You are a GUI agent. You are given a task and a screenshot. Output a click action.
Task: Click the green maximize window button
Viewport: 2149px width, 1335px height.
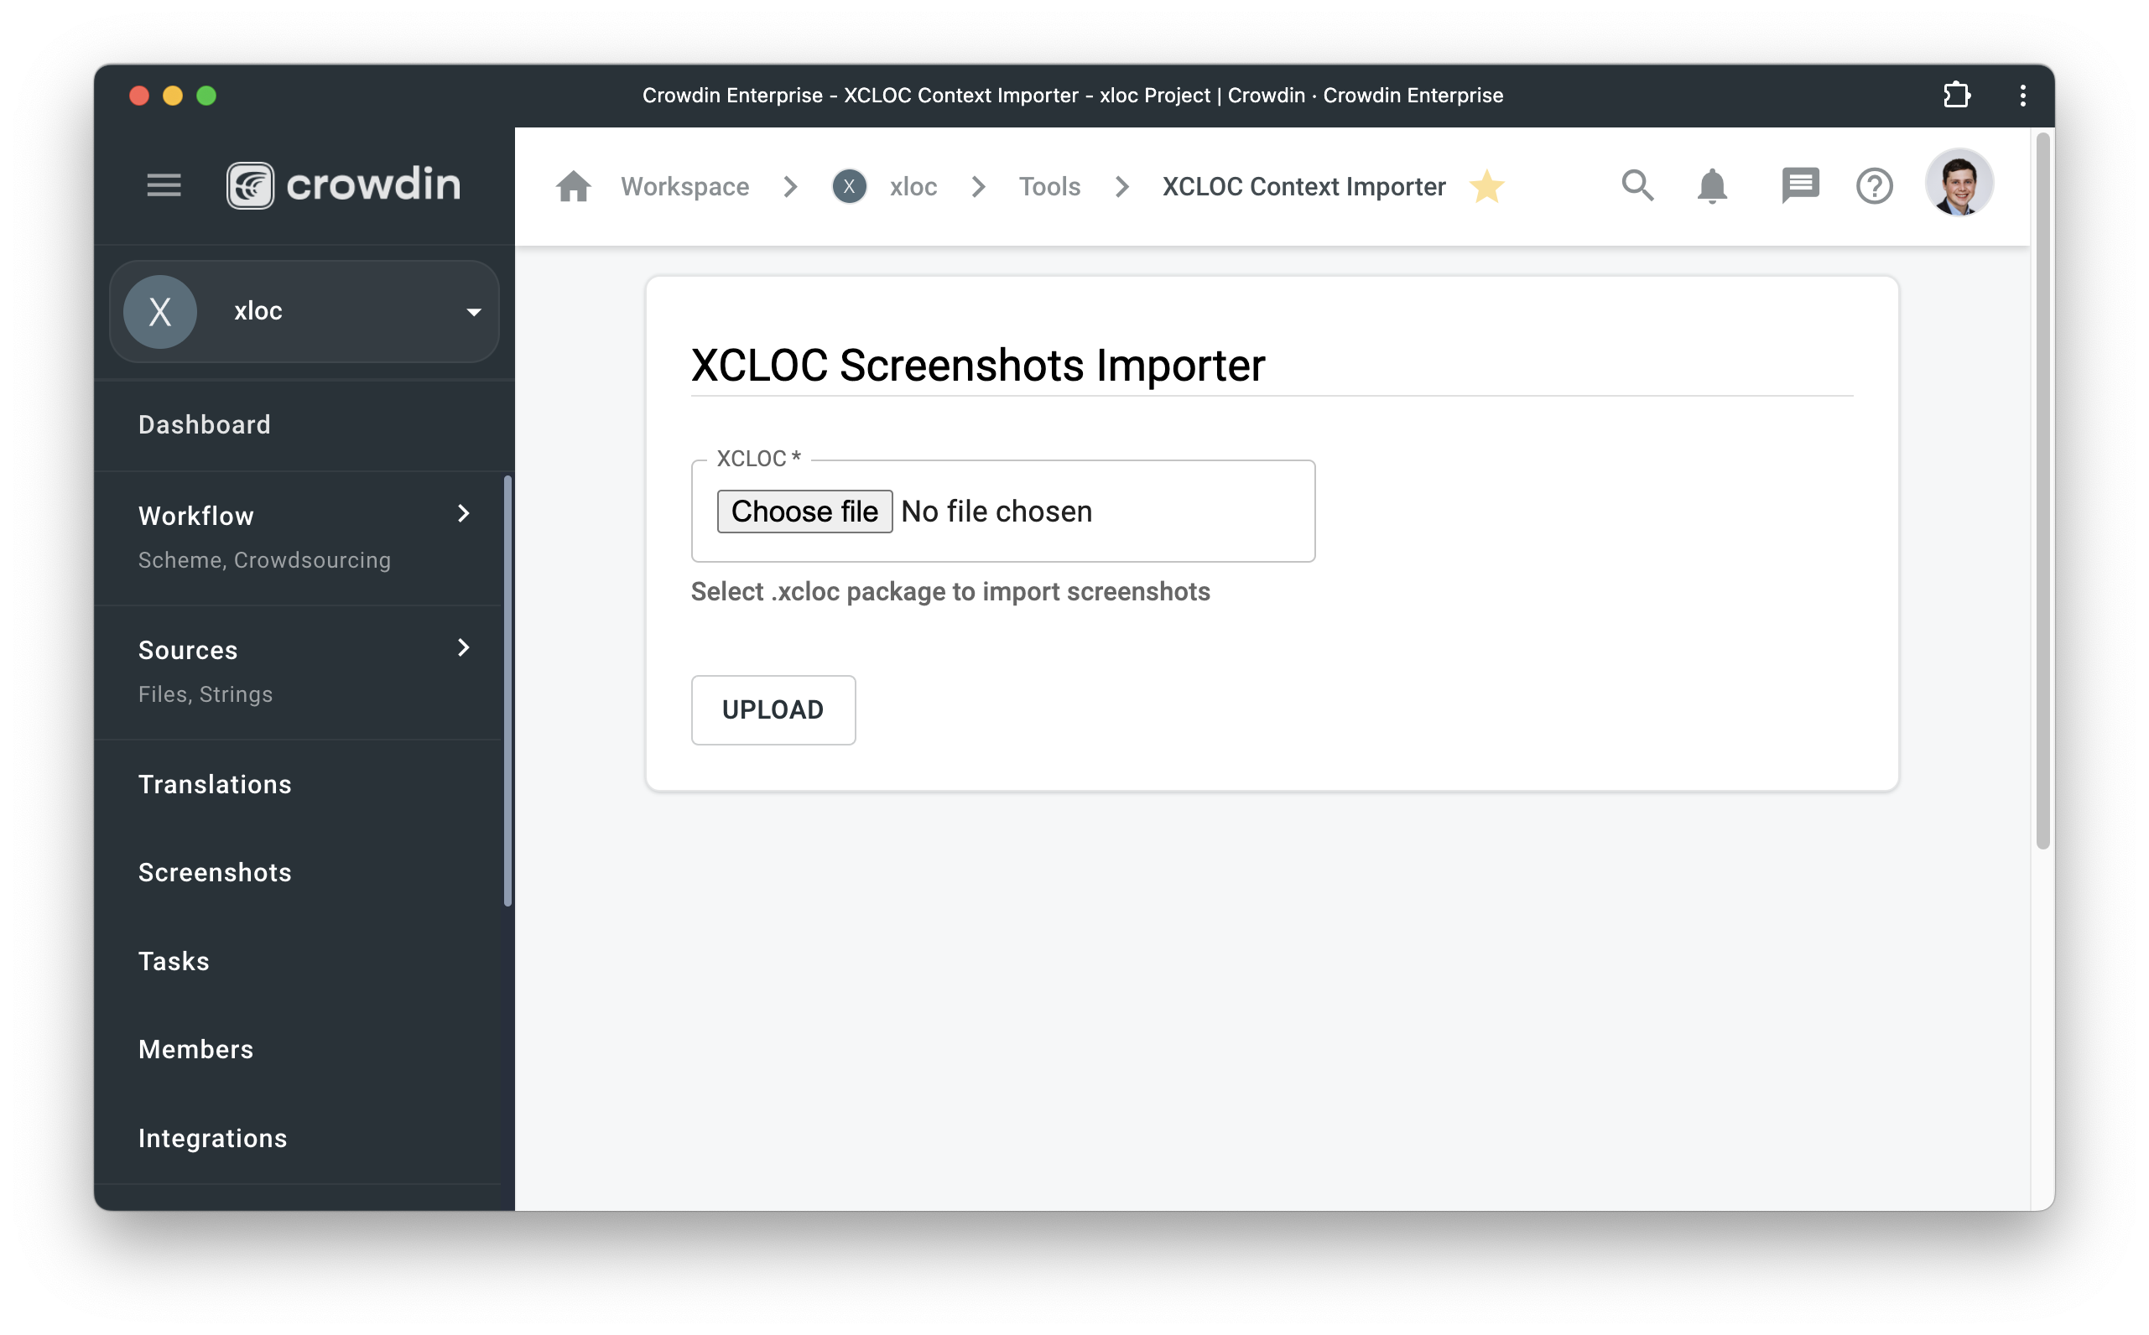tap(206, 96)
